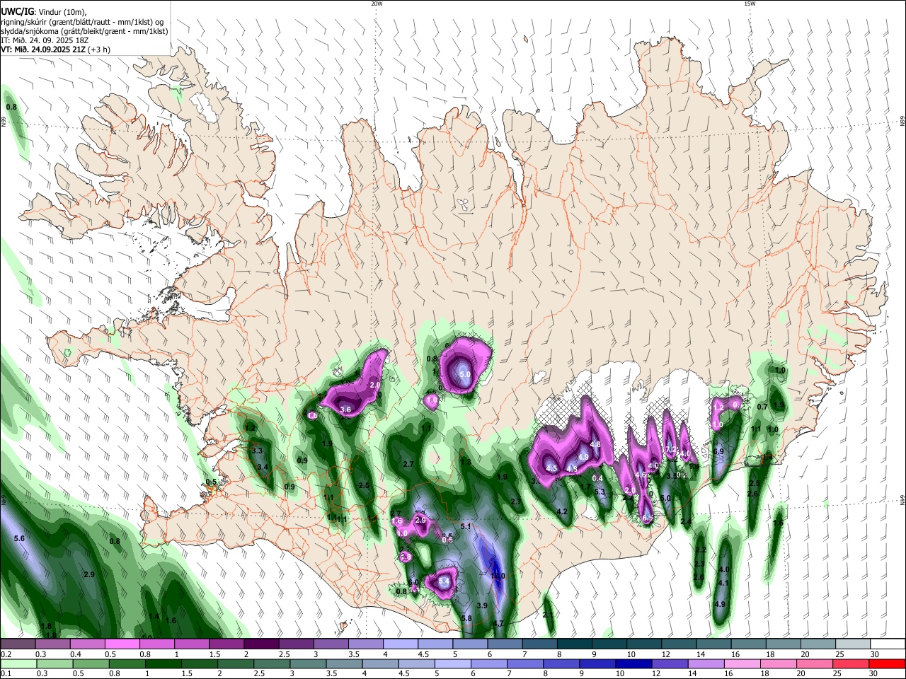Click the UWC/IG title label

(x=16, y=11)
